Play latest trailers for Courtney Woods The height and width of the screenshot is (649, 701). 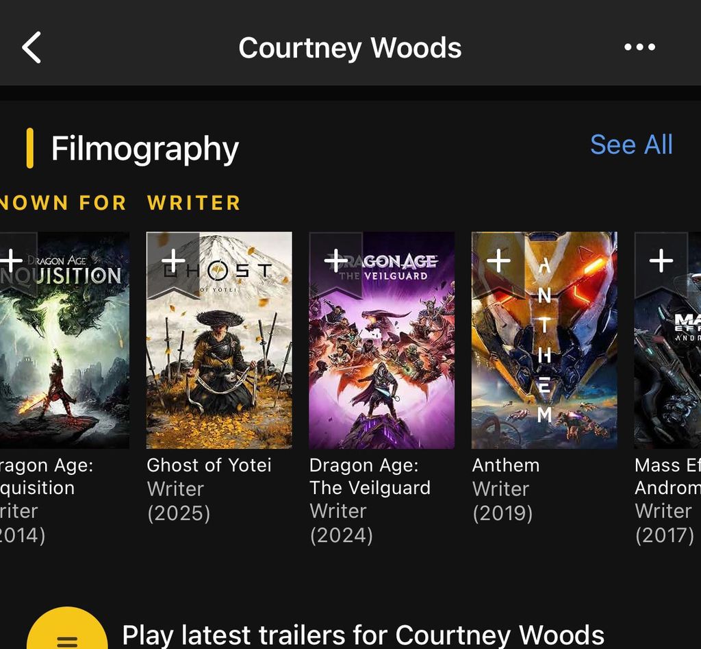pos(363,635)
